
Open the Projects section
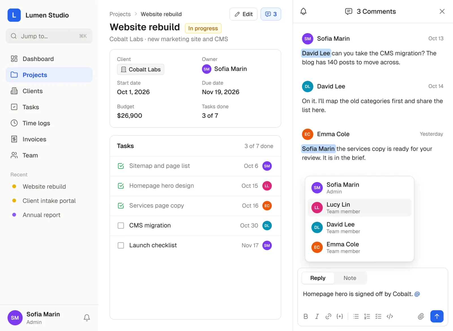(x=49, y=75)
